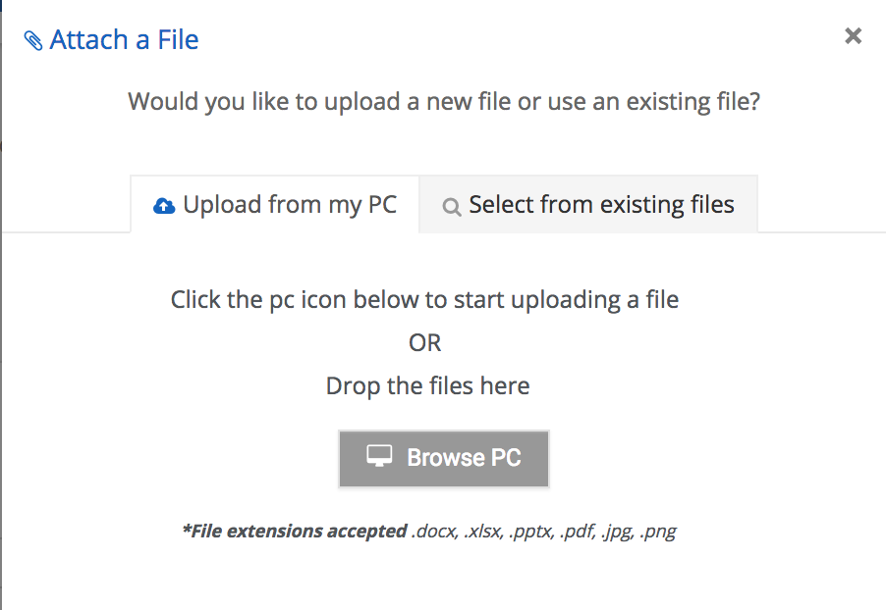886x610 pixels.
Task: Close the Attach a File dialog
Action: [x=854, y=36]
